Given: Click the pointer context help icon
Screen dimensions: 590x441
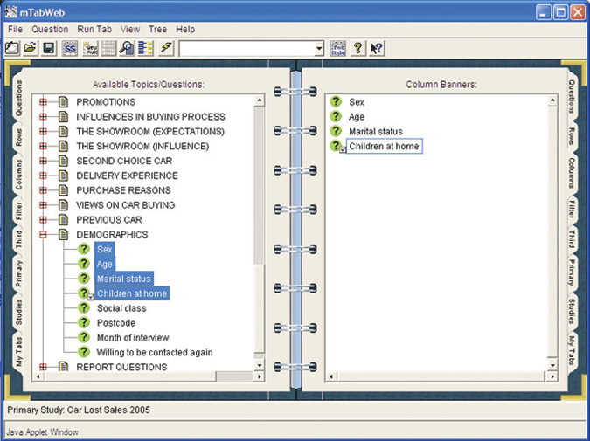Looking at the screenshot, I should pos(377,48).
